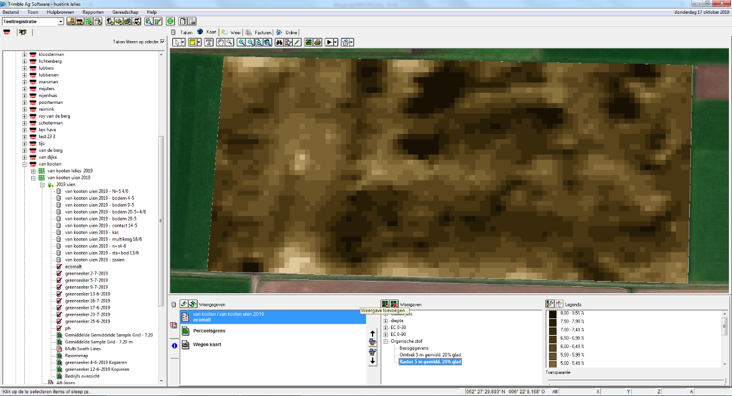
Task: Toggle greenseeker 2-7-2019 layer check
Action: click(59, 274)
